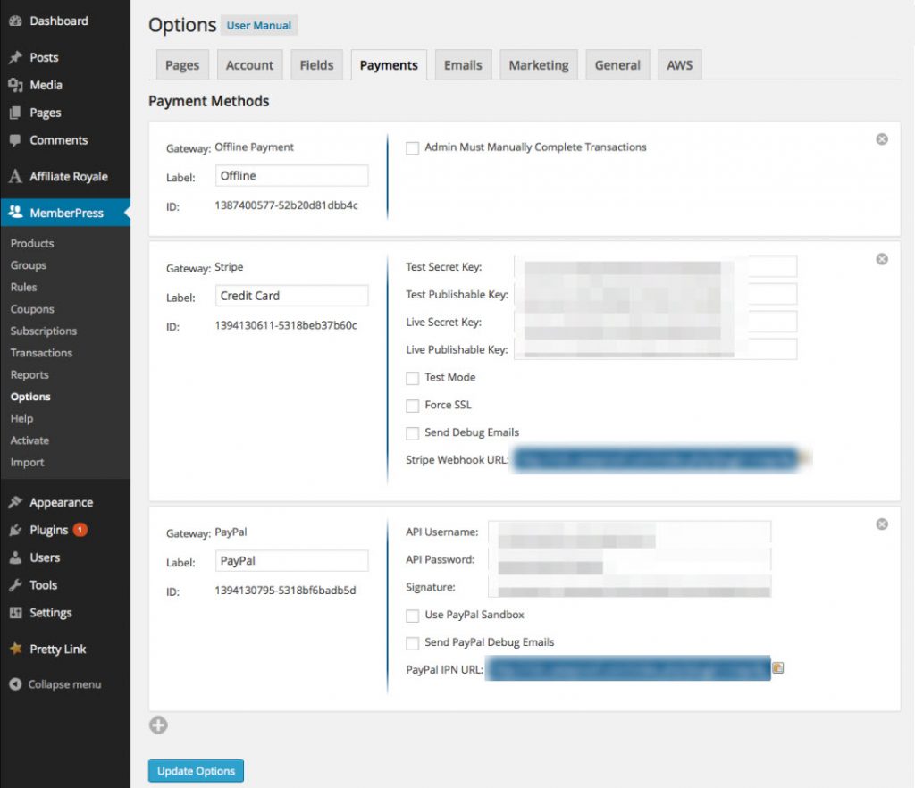Remove the Offline Payment gateway with X icon
The image size is (915, 788).
click(x=882, y=139)
